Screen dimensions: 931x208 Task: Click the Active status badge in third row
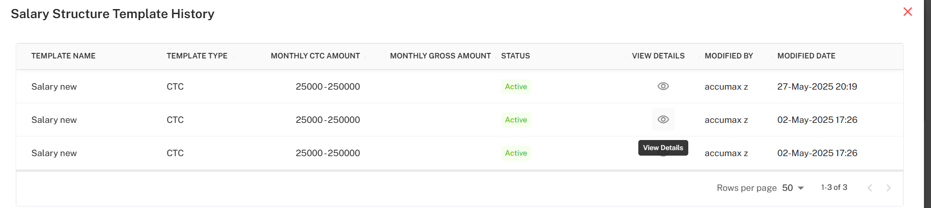pyautogui.click(x=516, y=153)
